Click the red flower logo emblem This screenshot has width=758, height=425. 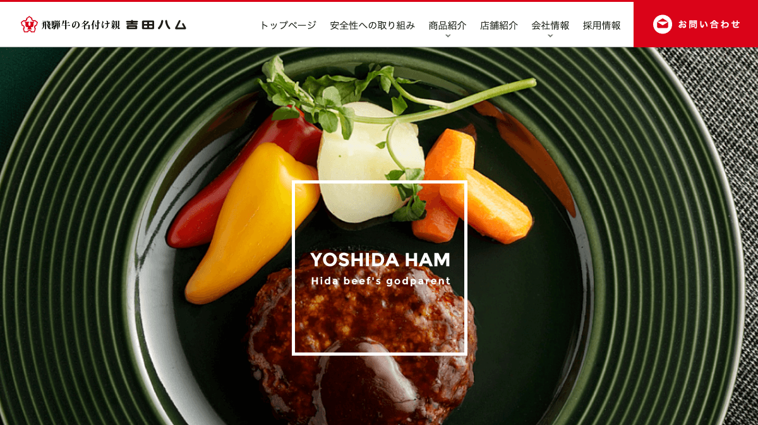(x=29, y=25)
